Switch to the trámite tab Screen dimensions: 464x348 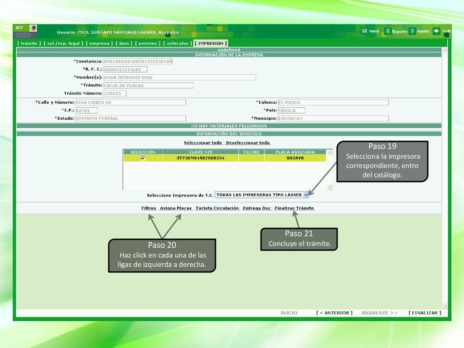pyautogui.click(x=29, y=43)
